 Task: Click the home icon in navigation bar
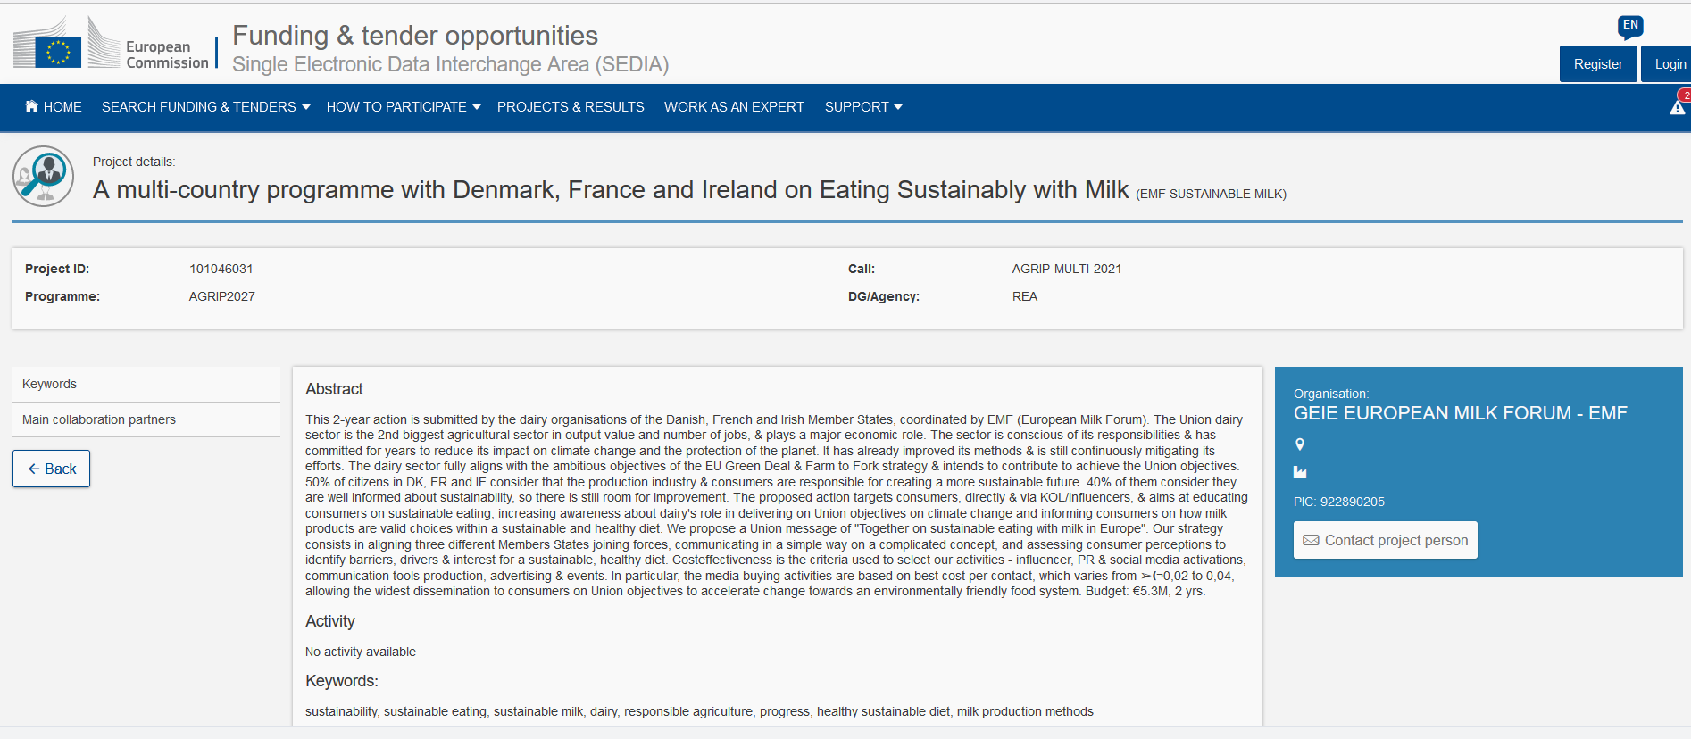click(32, 107)
